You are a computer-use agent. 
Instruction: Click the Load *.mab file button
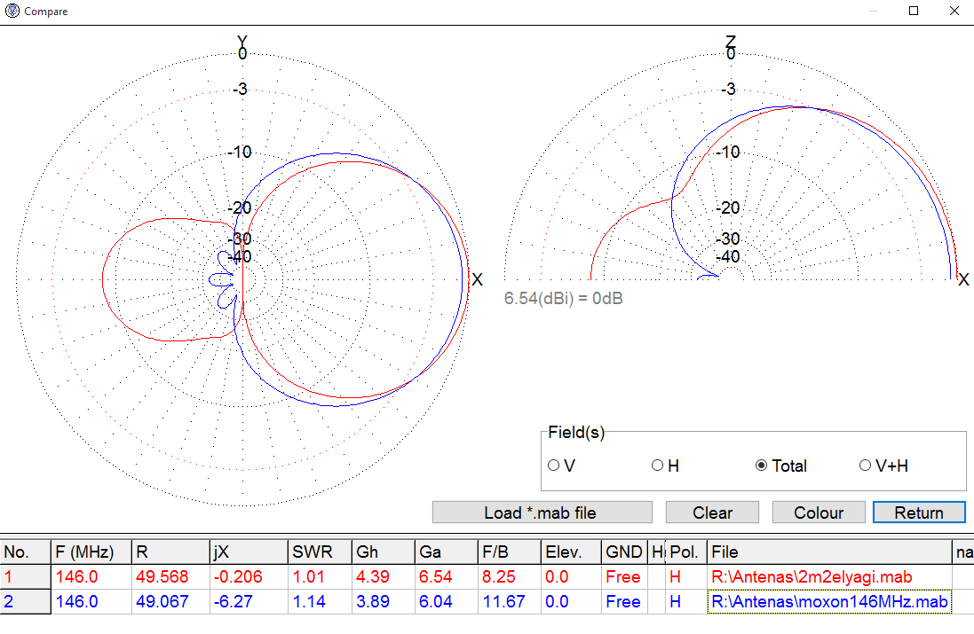tap(542, 513)
